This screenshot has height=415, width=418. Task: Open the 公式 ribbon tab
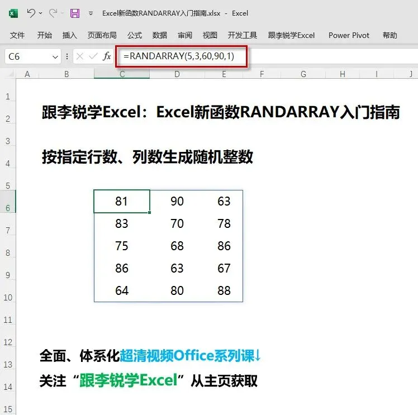pos(135,35)
